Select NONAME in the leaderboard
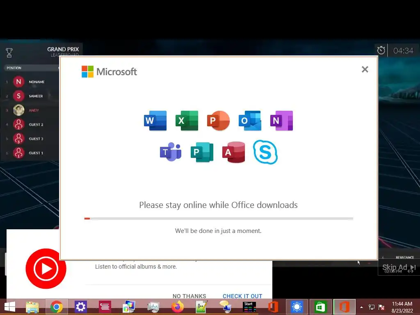This screenshot has height=315, width=420. [37, 82]
